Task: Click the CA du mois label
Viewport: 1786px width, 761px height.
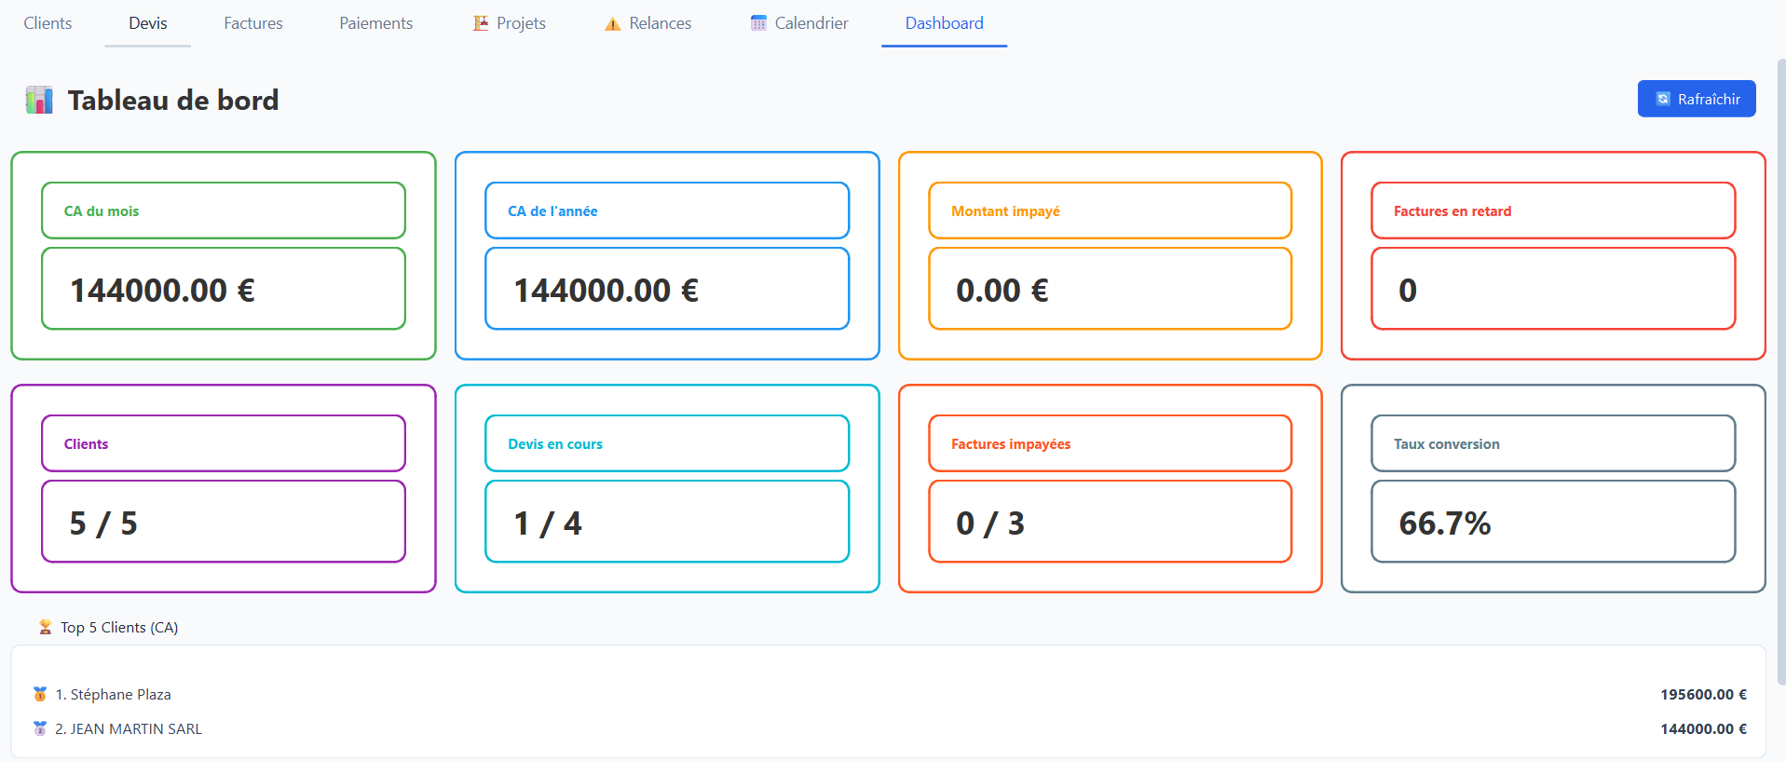Action: 102,211
